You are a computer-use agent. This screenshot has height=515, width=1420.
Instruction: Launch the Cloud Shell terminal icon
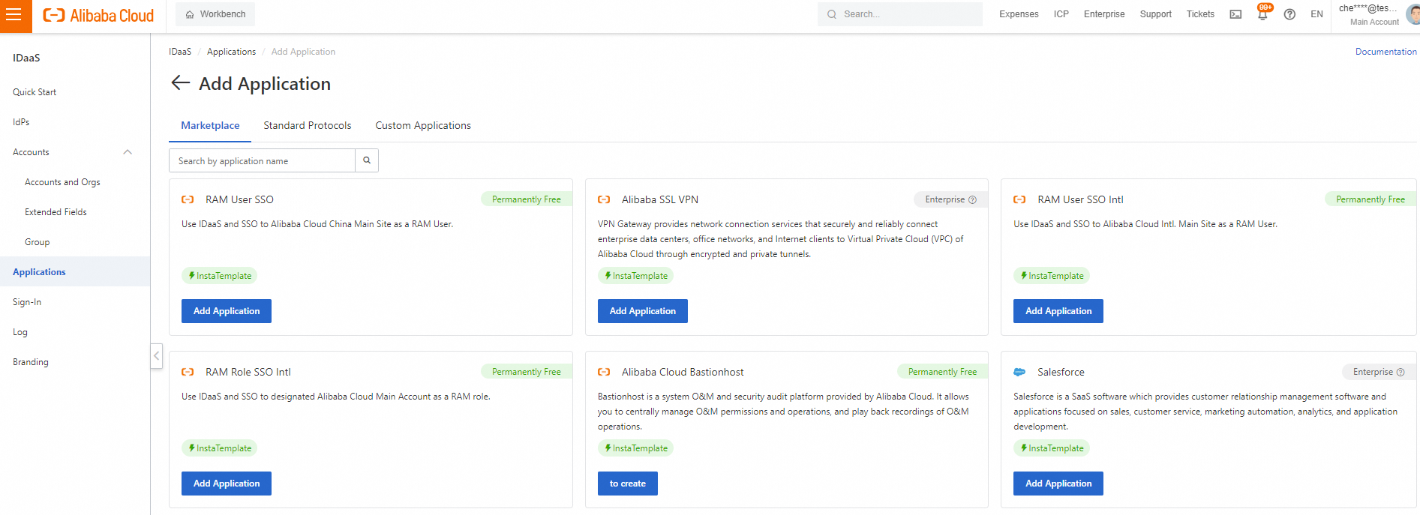[1235, 14]
